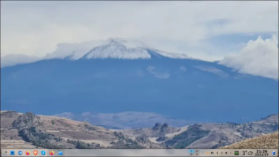Expand hidden system tray icons arrow
The image size is (279, 157).
pyautogui.click(x=231, y=153)
